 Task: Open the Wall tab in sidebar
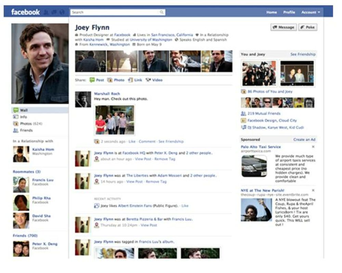[x=24, y=110]
